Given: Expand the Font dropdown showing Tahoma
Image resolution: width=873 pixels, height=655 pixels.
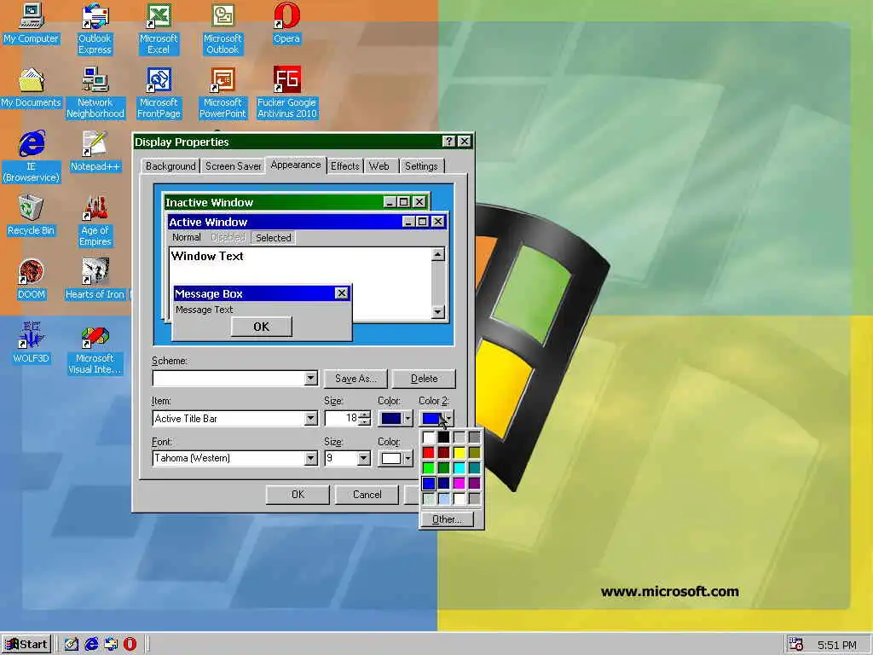Looking at the screenshot, I should (311, 458).
